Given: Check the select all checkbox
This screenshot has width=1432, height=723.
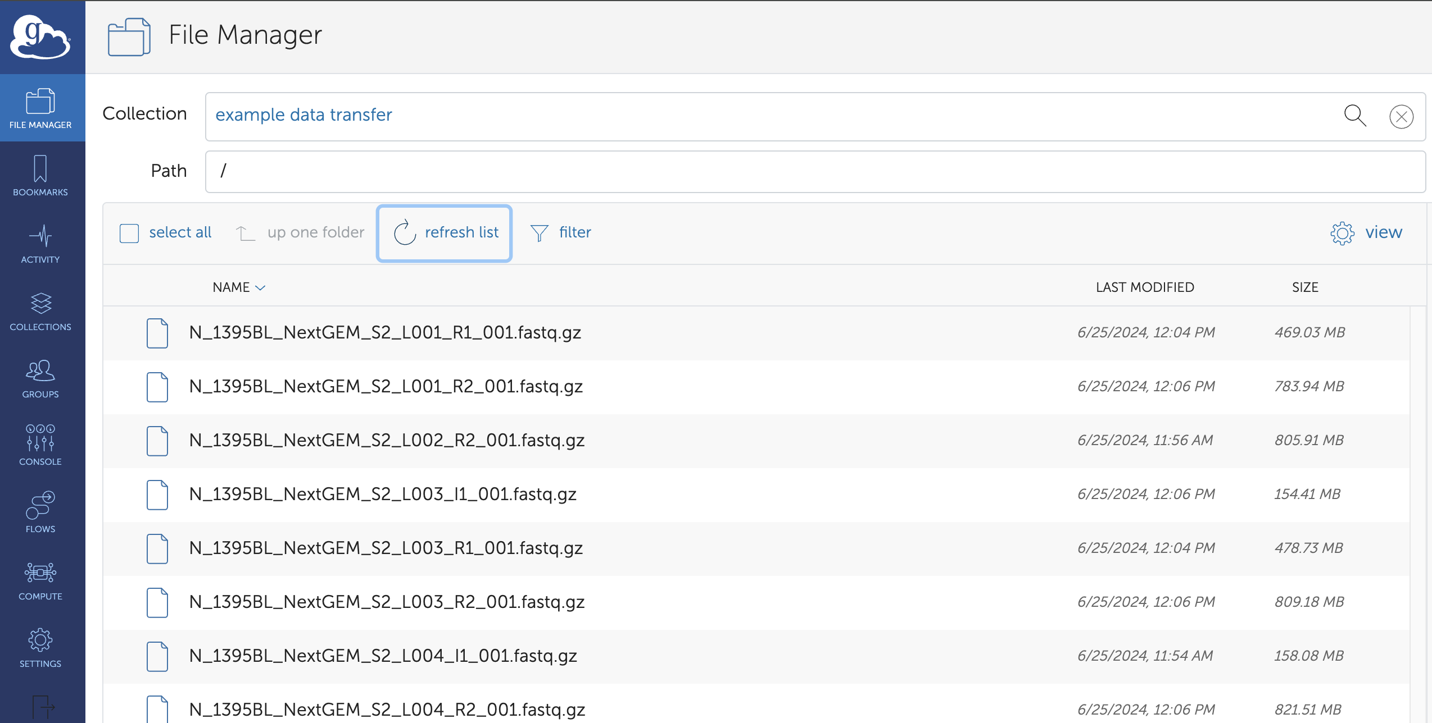Looking at the screenshot, I should (129, 233).
